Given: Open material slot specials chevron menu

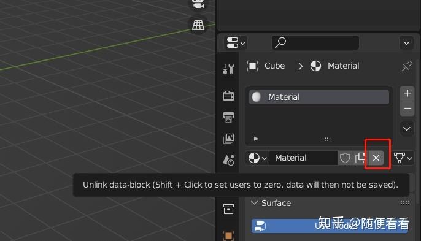Looking at the screenshot, I should click(x=407, y=129).
